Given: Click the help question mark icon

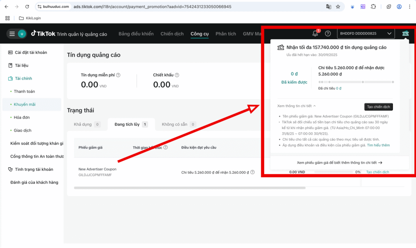Looking at the screenshot, I should point(328,34).
